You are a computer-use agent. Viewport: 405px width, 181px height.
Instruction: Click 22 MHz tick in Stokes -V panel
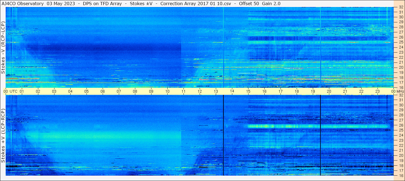[x=401, y=57]
